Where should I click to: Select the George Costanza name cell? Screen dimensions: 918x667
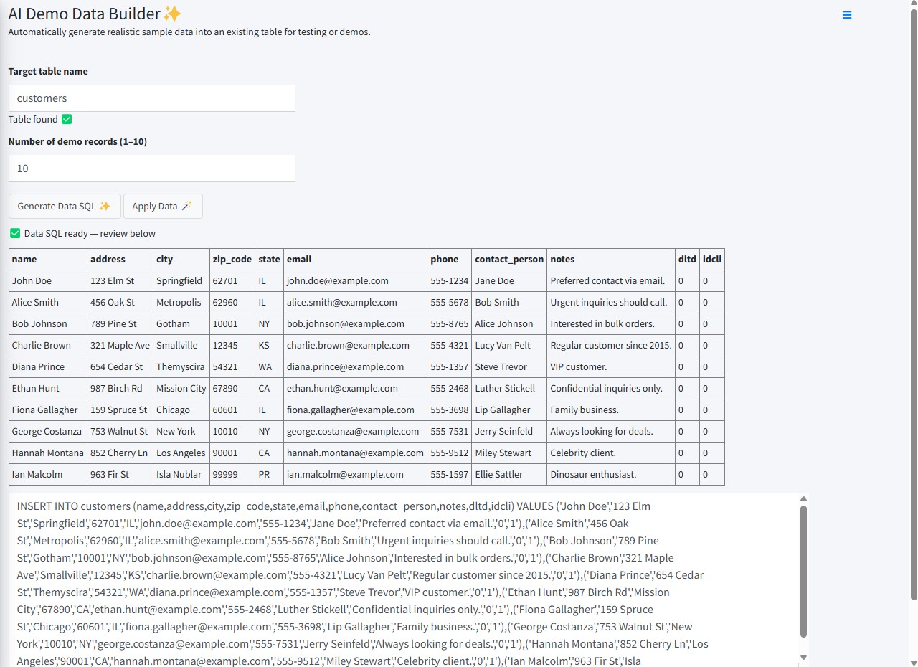tap(47, 432)
